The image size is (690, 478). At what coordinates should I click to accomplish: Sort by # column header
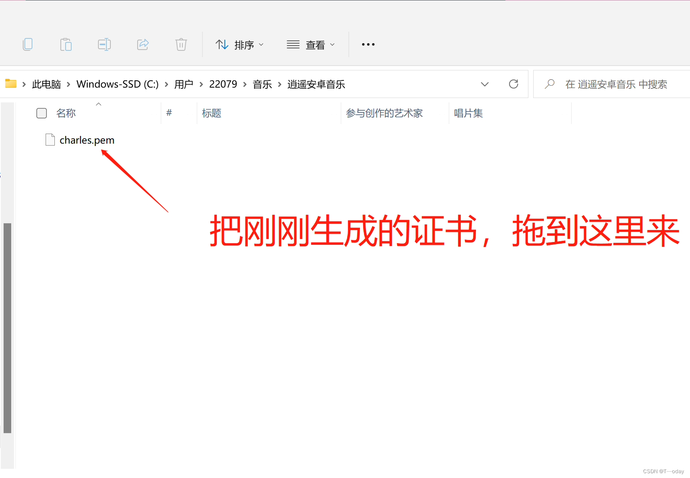[x=169, y=113]
